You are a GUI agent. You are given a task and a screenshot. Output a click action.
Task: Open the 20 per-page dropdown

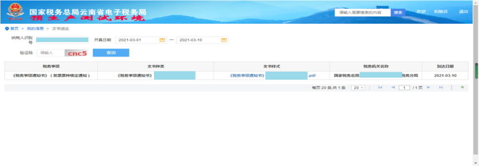(x=358, y=88)
